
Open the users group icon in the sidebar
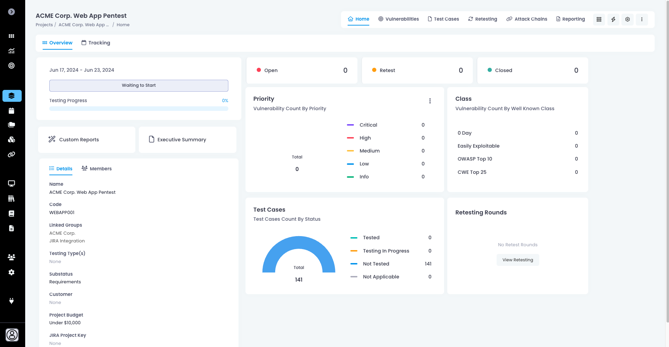12,257
